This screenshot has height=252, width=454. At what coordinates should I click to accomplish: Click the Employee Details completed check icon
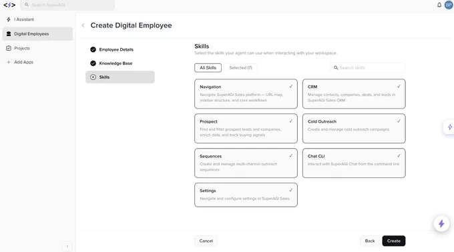(x=93, y=49)
